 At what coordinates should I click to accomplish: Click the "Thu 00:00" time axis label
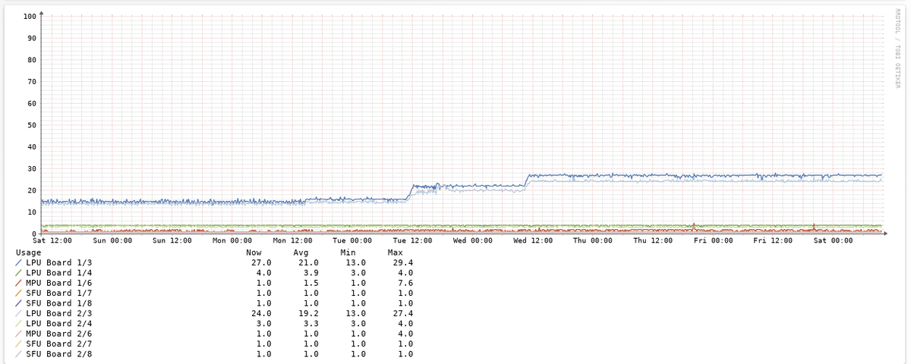pos(591,240)
